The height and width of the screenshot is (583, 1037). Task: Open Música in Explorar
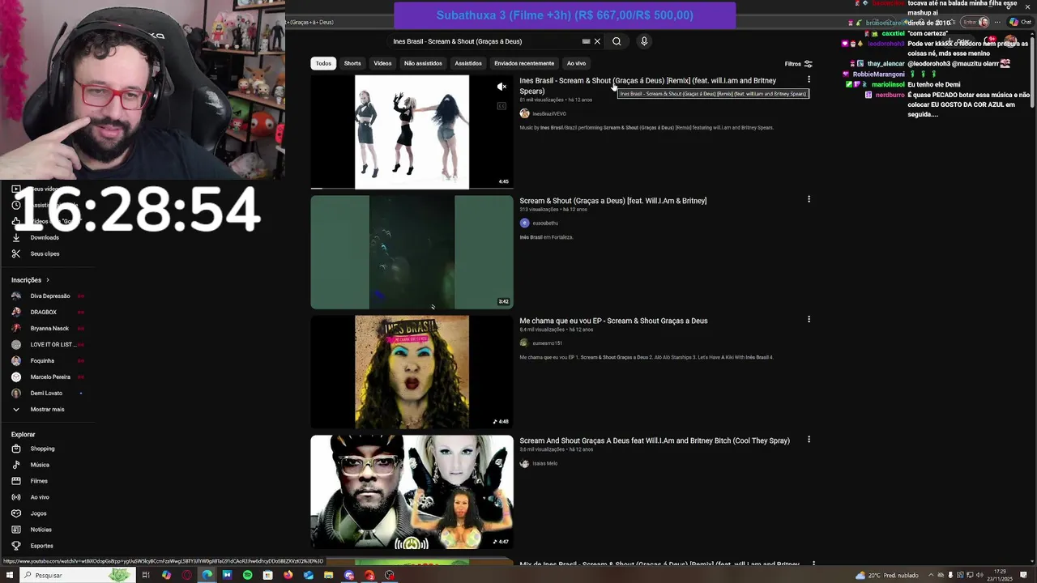point(40,465)
